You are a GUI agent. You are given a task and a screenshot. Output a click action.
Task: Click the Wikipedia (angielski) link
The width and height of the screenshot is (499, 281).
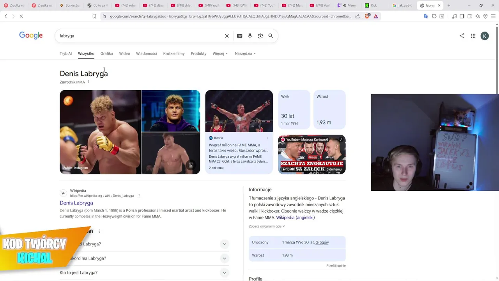(296, 218)
